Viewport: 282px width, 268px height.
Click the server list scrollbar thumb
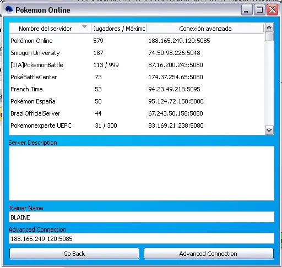click(x=269, y=37)
